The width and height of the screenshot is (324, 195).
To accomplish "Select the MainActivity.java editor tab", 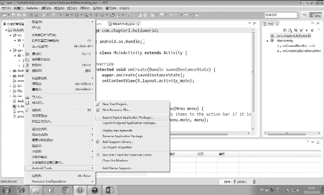I will tap(124, 24).
